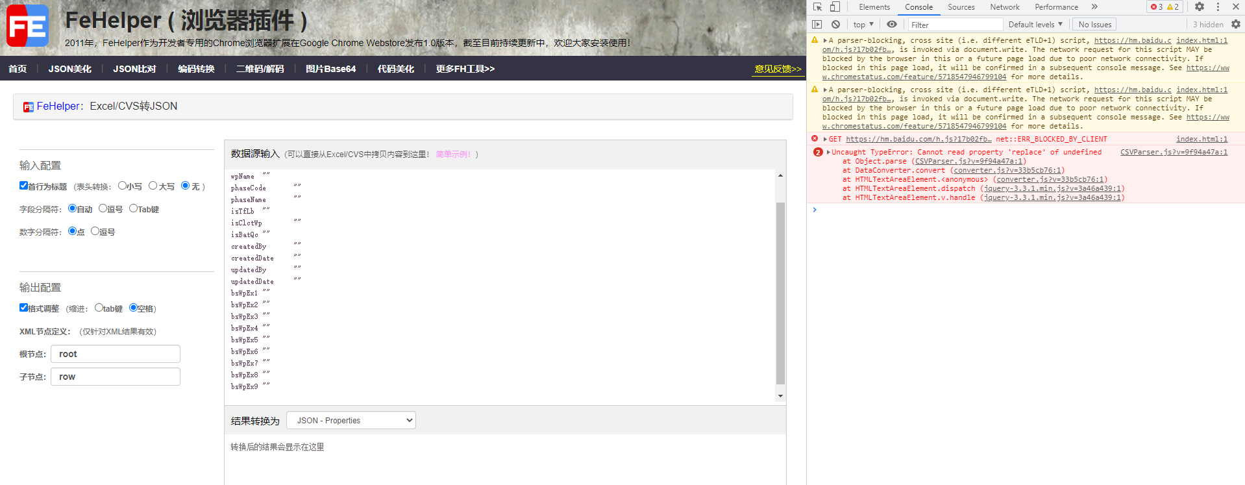Click 简单示例 sample link
Image resolution: width=1245 pixels, height=485 pixels.
coord(453,155)
